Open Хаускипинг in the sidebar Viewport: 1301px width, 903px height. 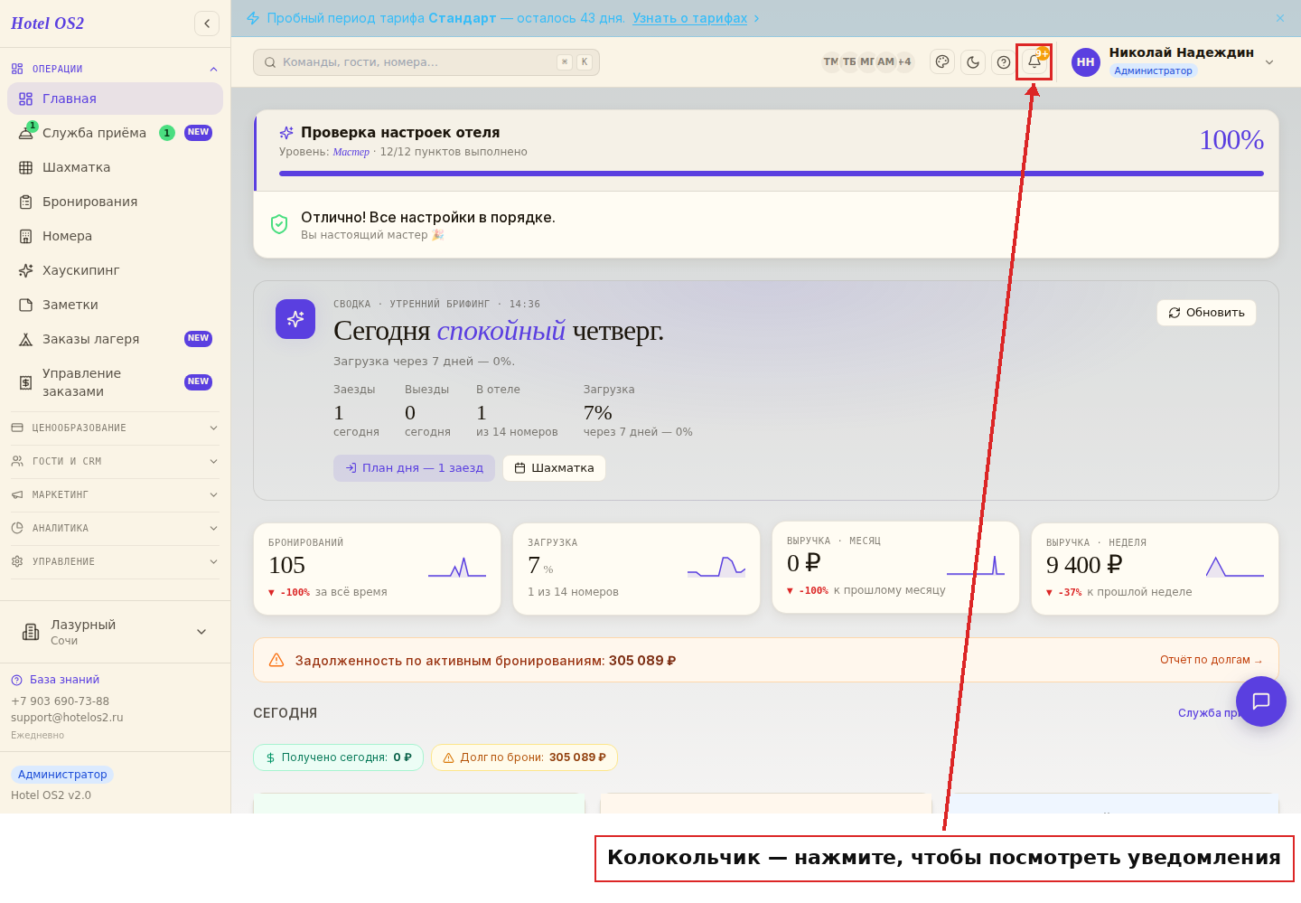pos(115,270)
